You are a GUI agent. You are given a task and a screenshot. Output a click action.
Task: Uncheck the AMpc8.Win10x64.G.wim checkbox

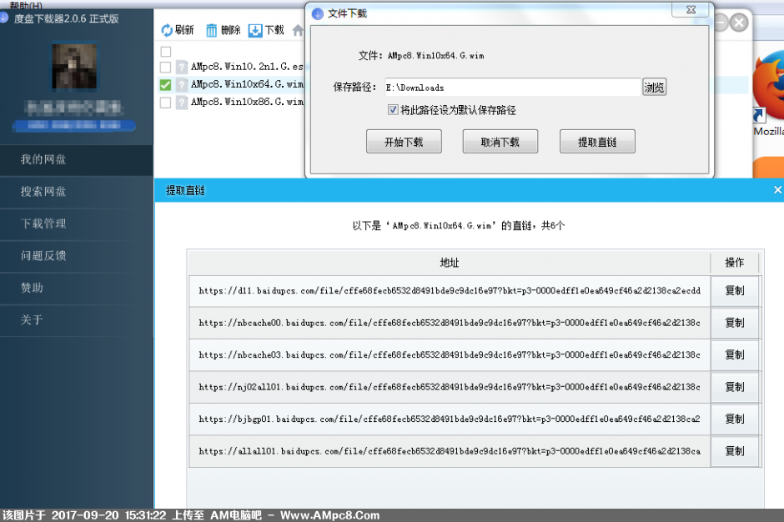point(165,84)
